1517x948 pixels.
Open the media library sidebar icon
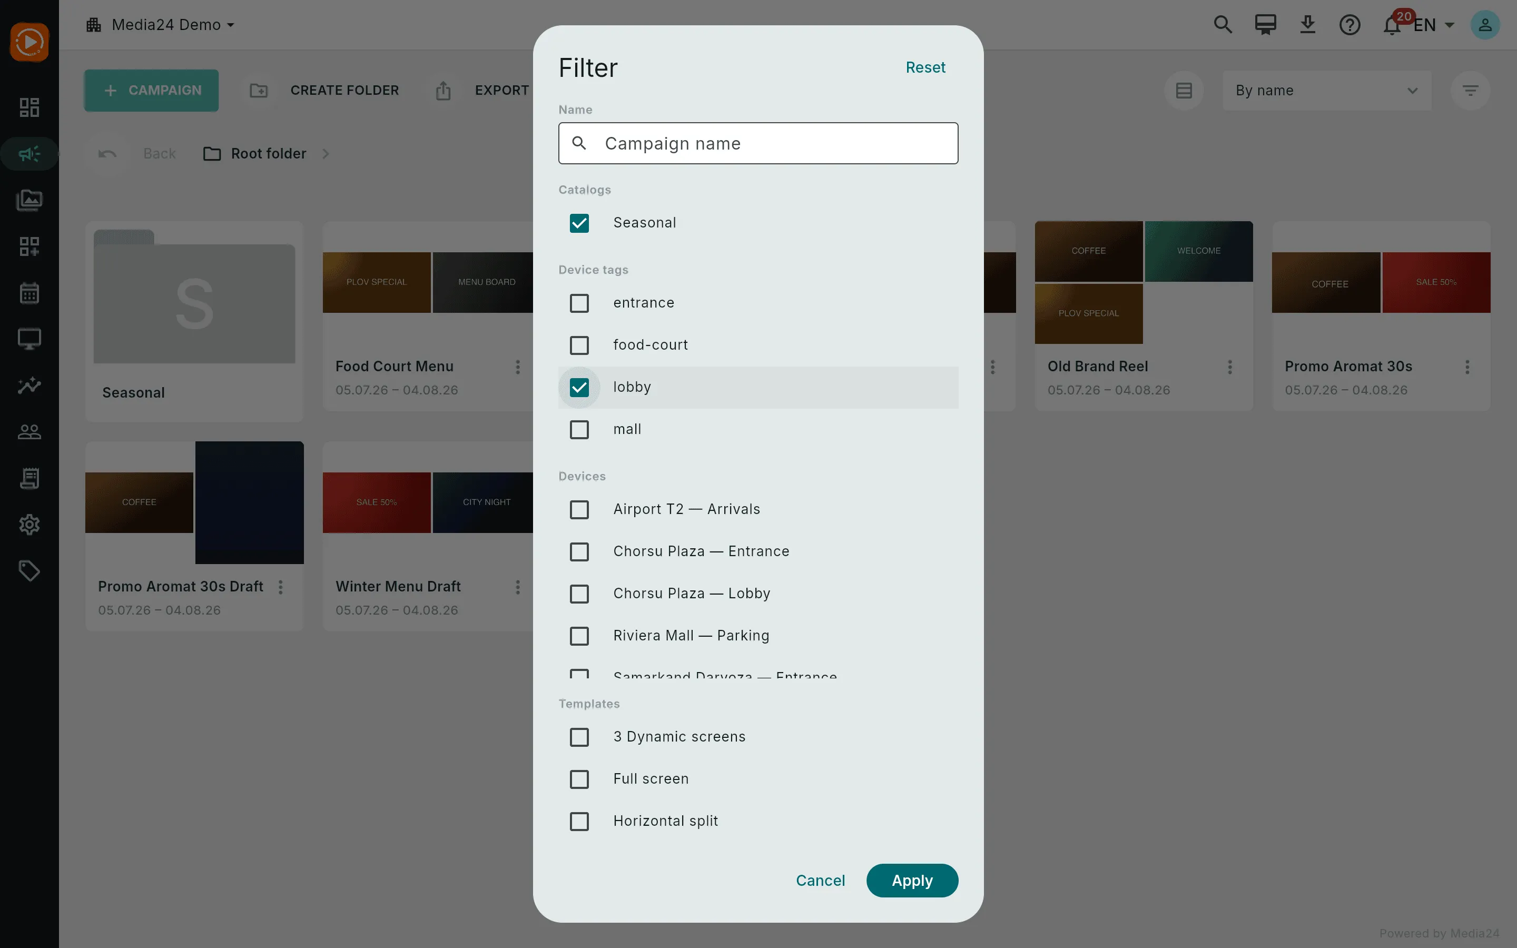pos(29,200)
